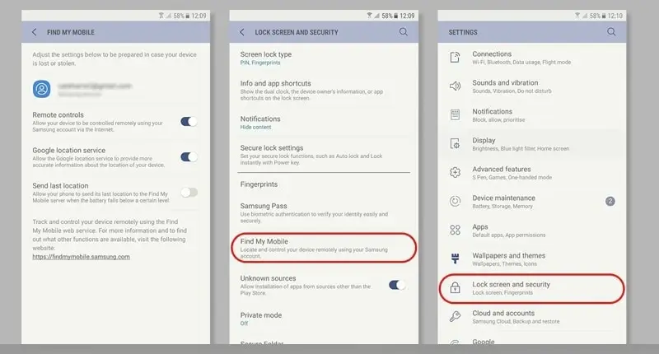659x354 pixels.
Task: Tap the Cloud and accounts key icon
Action: tap(455, 316)
